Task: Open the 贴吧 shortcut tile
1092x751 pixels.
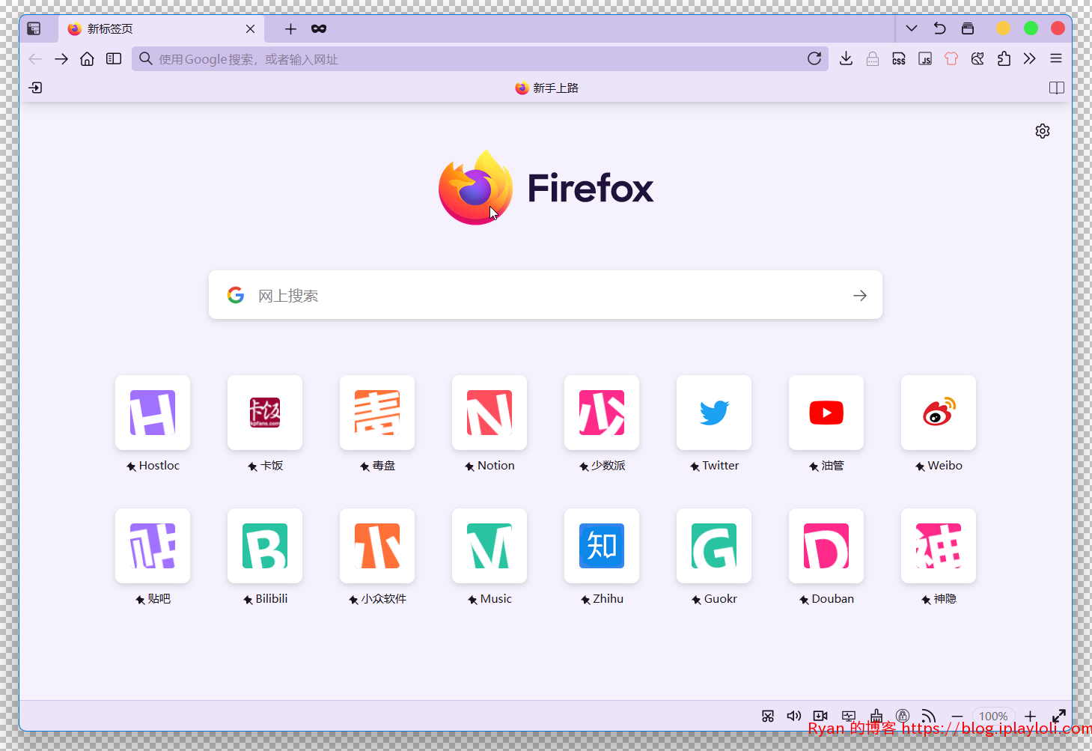Action: (x=153, y=546)
